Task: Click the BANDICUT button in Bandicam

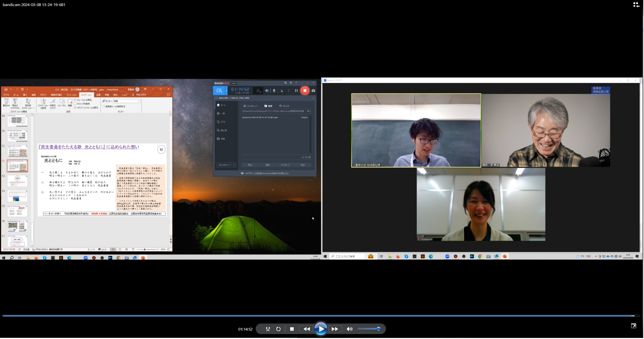Action: pos(226,165)
